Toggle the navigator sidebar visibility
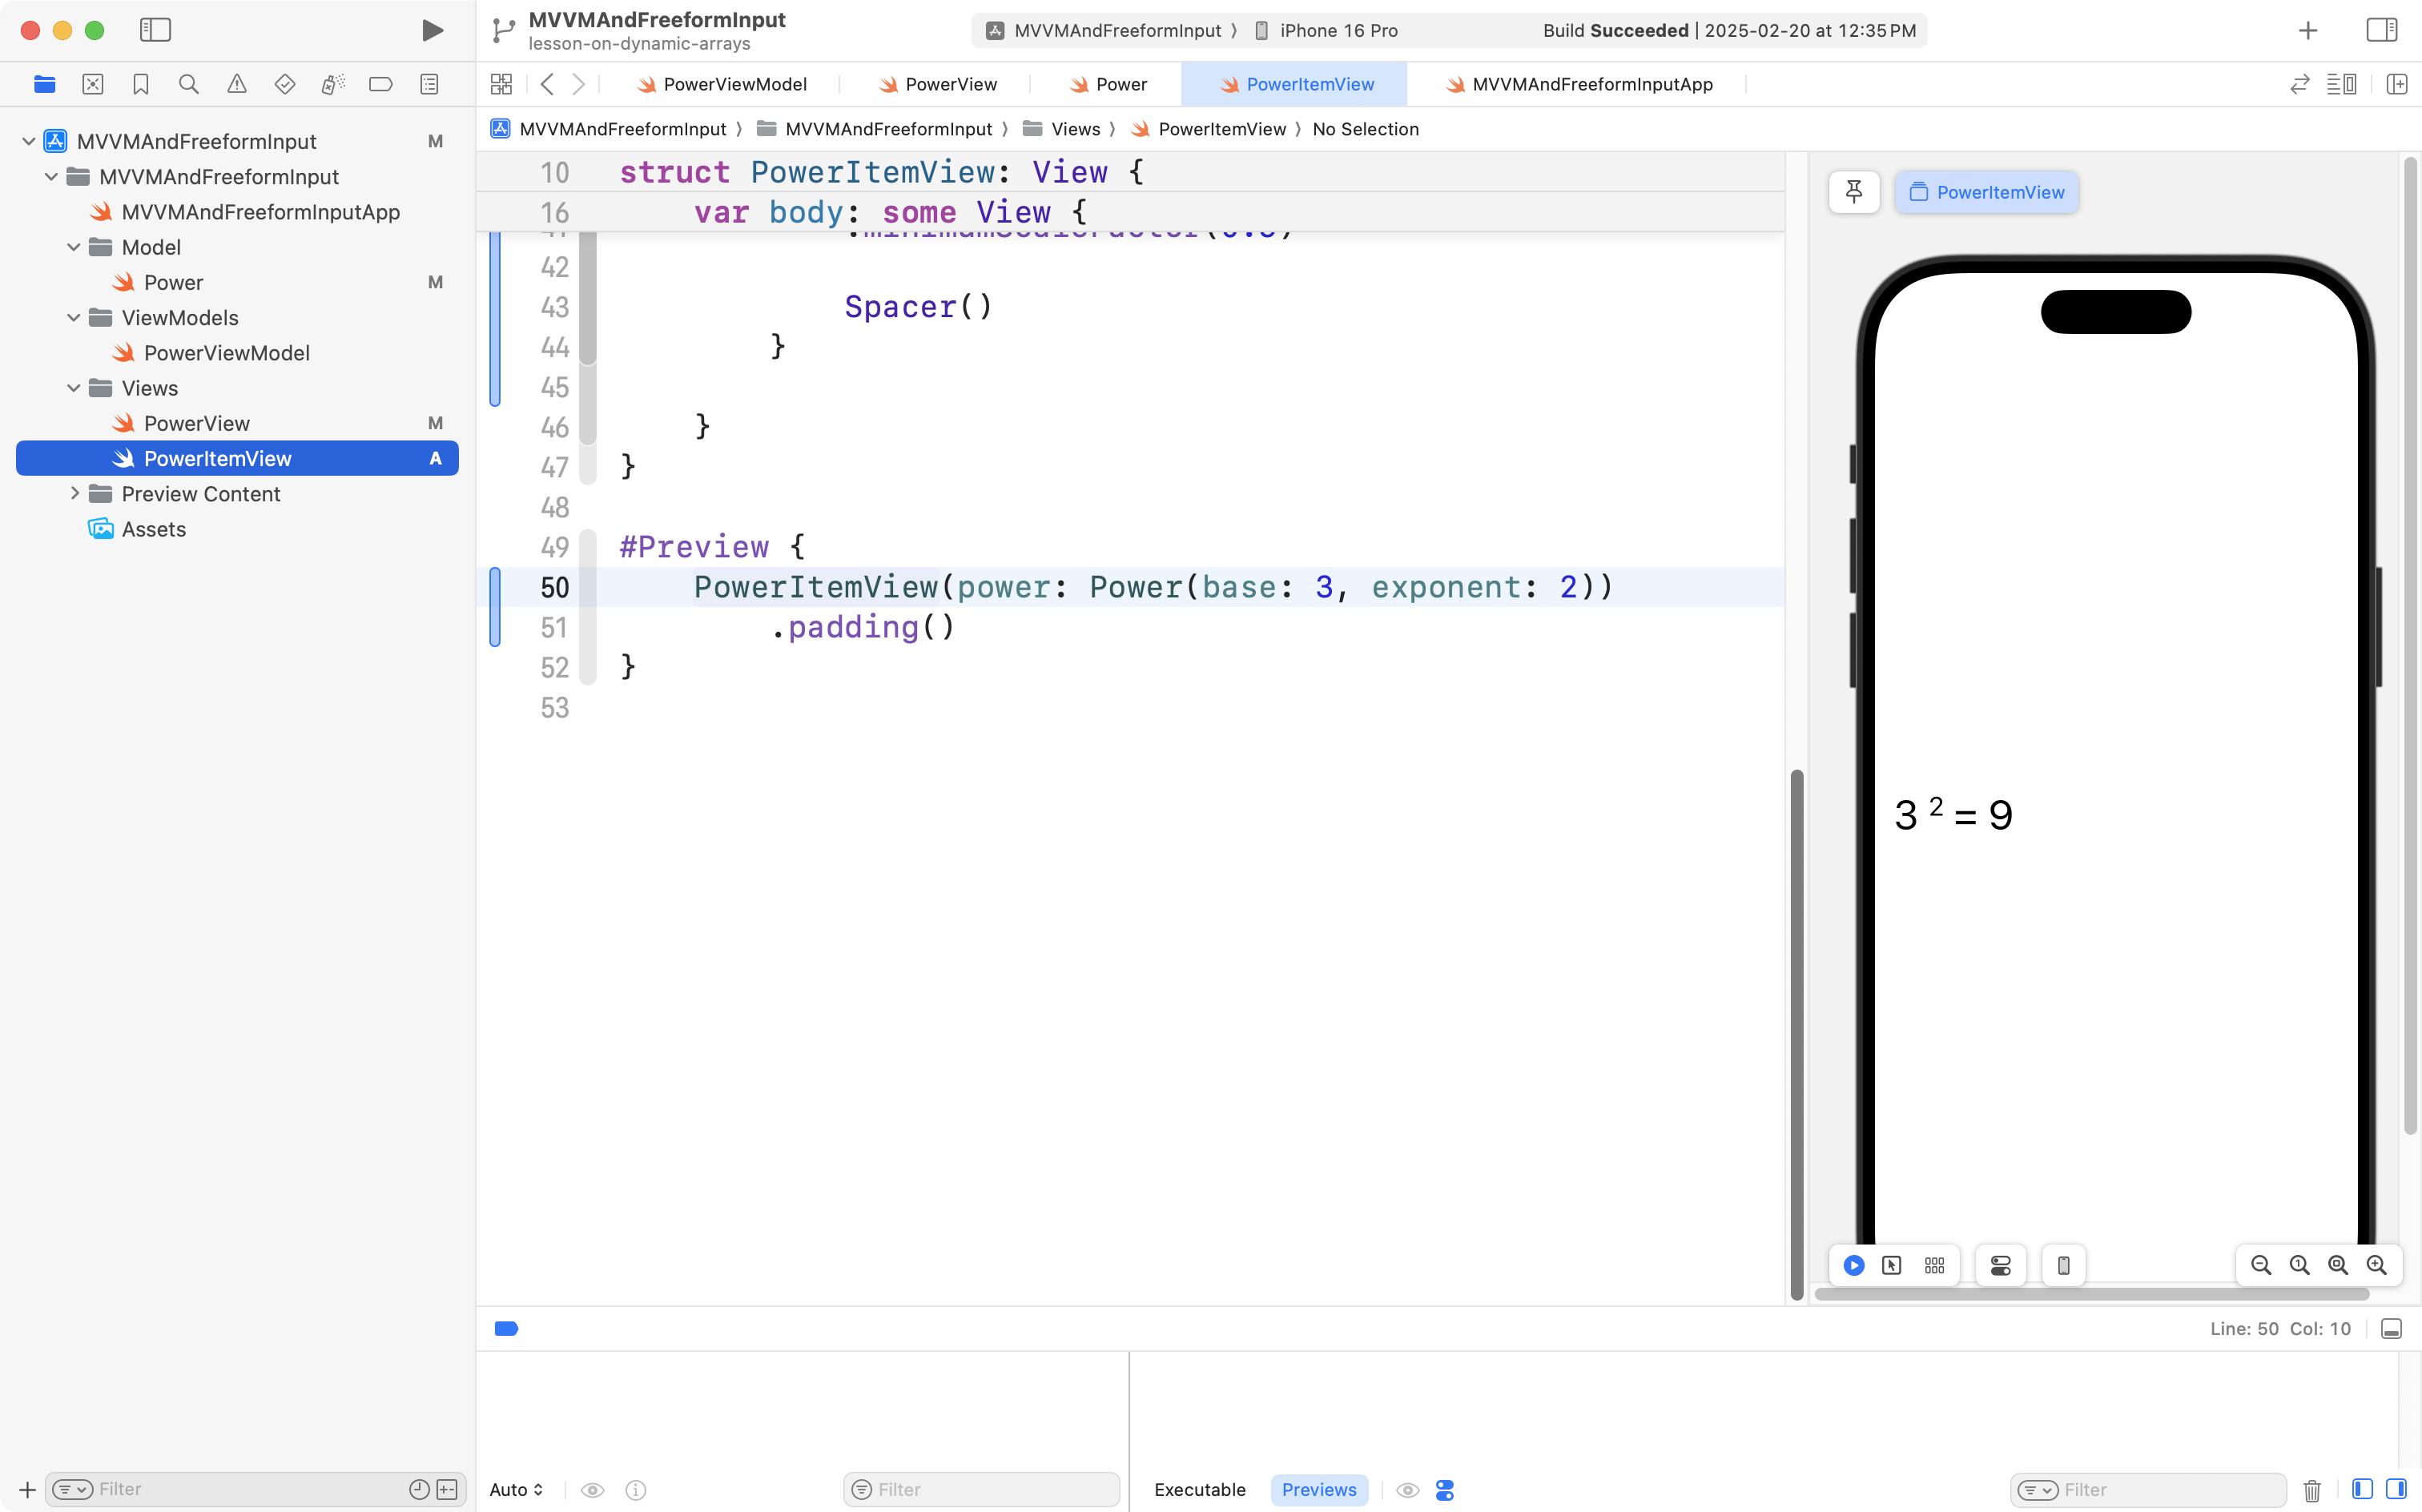The image size is (2422, 1512). click(x=155, y=30)
